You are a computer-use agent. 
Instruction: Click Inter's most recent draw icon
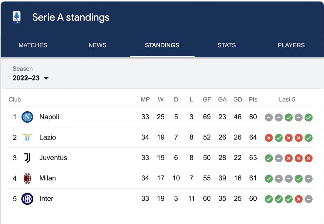click(309, 199)
